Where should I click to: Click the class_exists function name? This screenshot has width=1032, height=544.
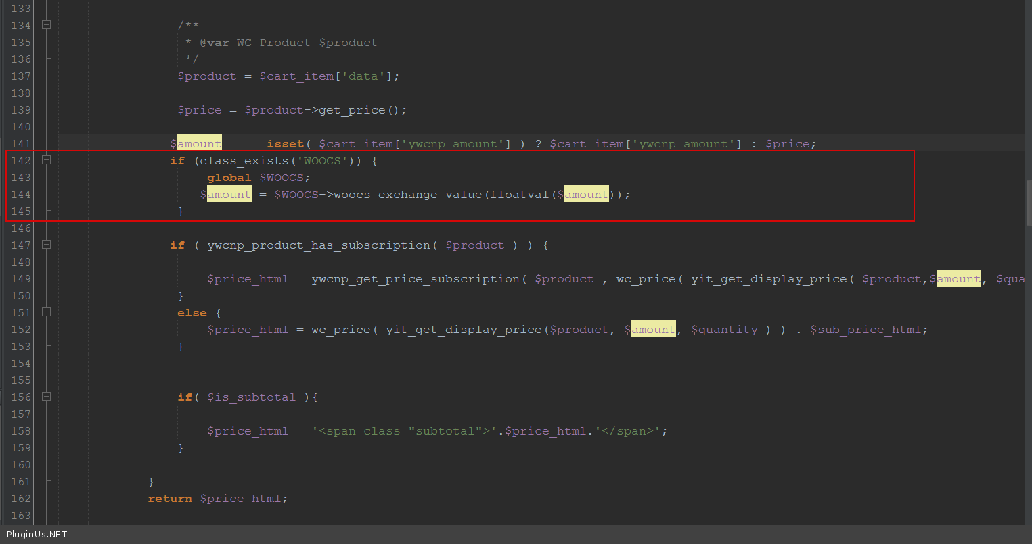pyautogui.click(x=244, y=161)
